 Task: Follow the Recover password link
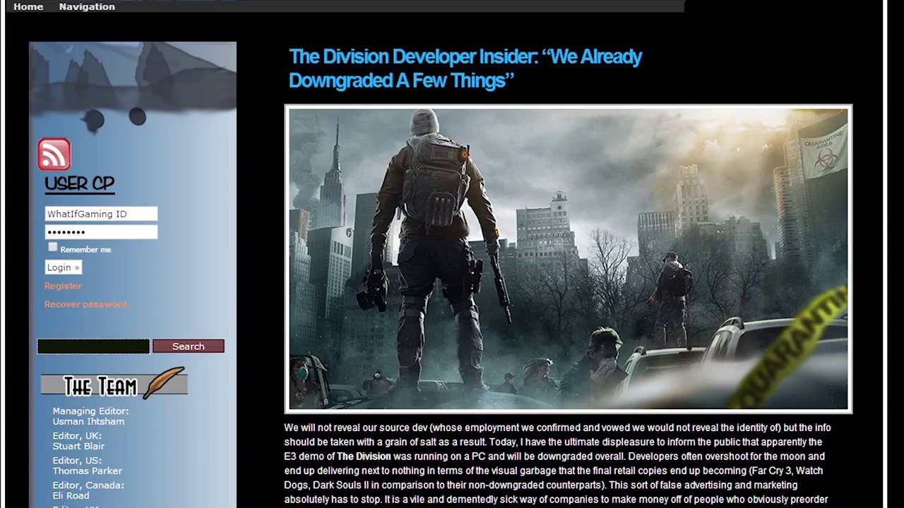pyautogui.click(x=85, y=304)
